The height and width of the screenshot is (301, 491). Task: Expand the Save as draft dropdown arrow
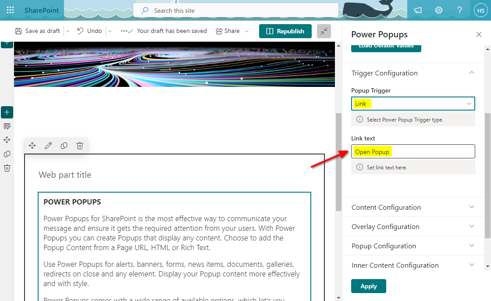tap(68, 31)
